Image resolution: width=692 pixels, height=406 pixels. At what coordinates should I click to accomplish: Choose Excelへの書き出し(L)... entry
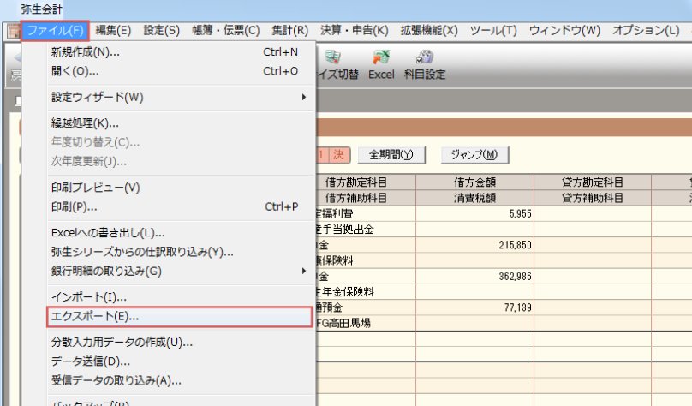coord(181,233)
